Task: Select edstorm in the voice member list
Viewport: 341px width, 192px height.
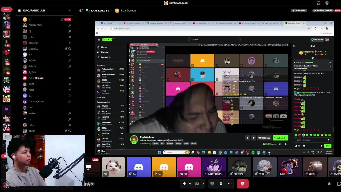Action: (x=47, y=43)
